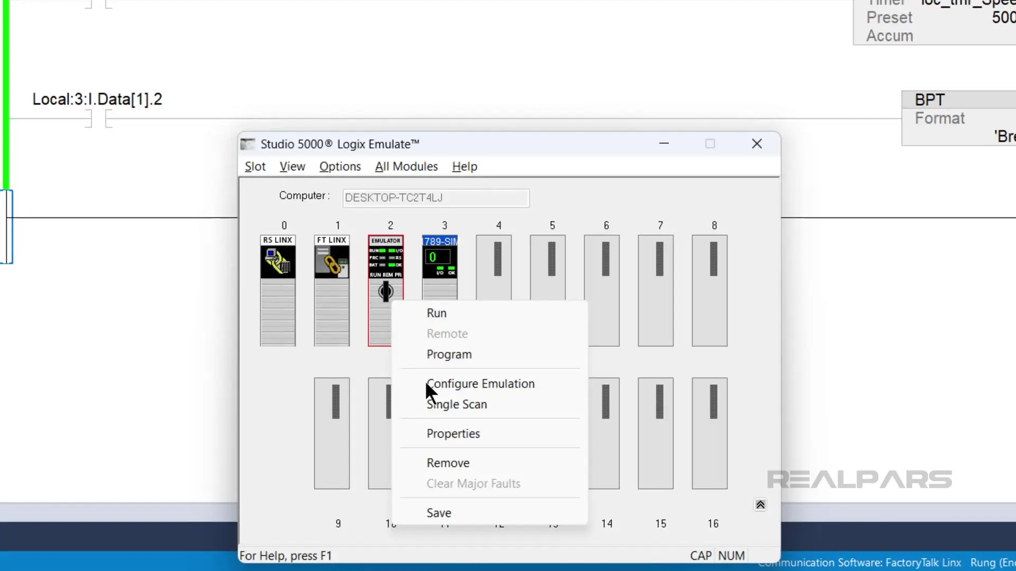Image resolution: width=1016 pixels, height=571 pixels.
Task: Click the timer Preset value in ladder
Action: click(1003, 17)
